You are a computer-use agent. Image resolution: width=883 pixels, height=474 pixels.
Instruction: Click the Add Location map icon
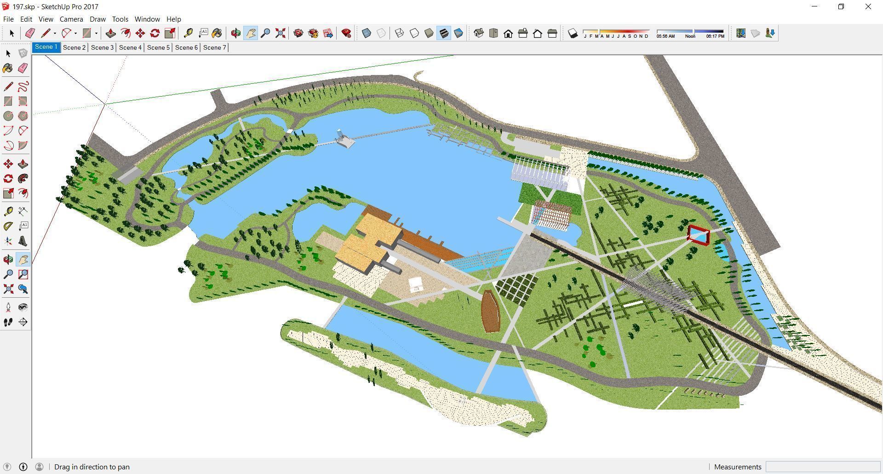tap(740, 33)
